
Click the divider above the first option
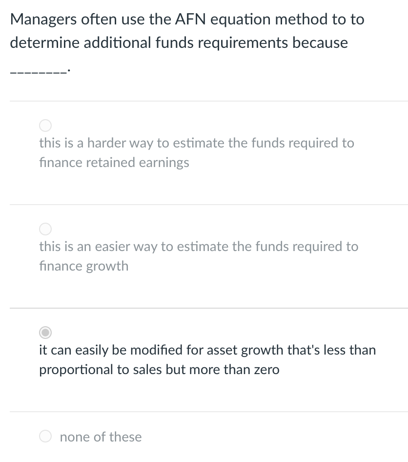click(204, 102)
